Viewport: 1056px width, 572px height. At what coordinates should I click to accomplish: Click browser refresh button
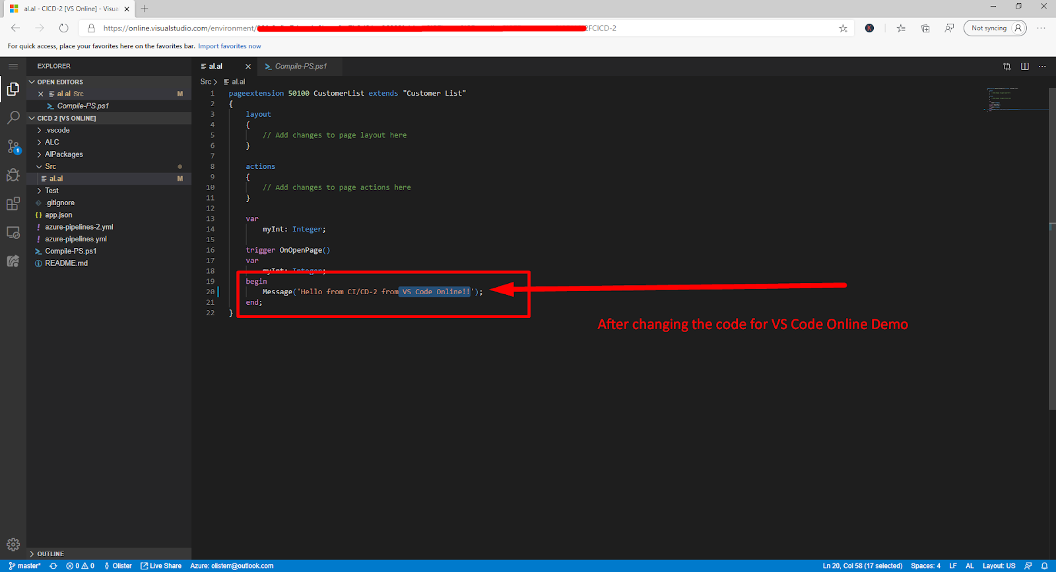tap(63, 28)
